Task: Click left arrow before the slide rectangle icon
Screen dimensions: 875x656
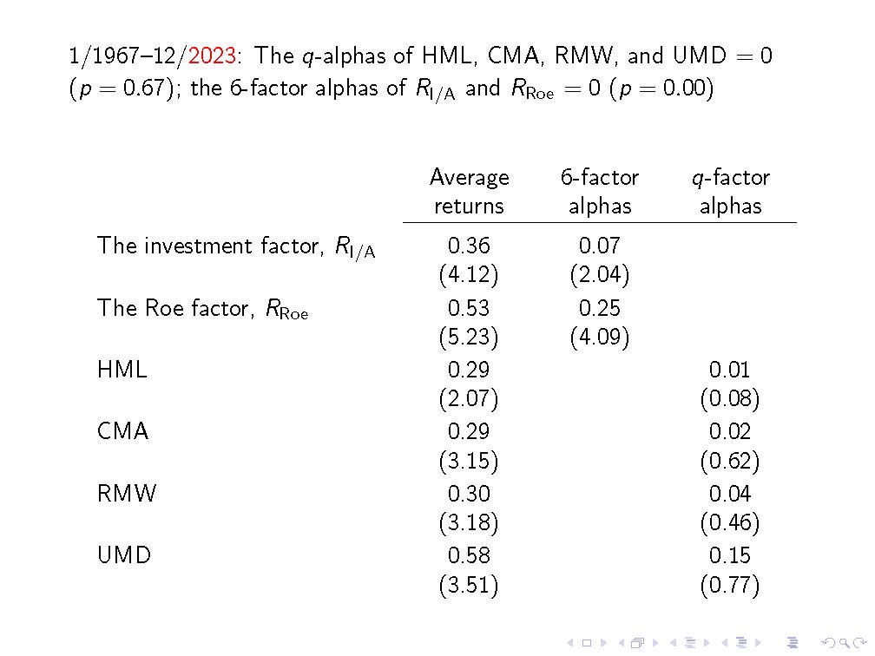Action: pos(569,643)
